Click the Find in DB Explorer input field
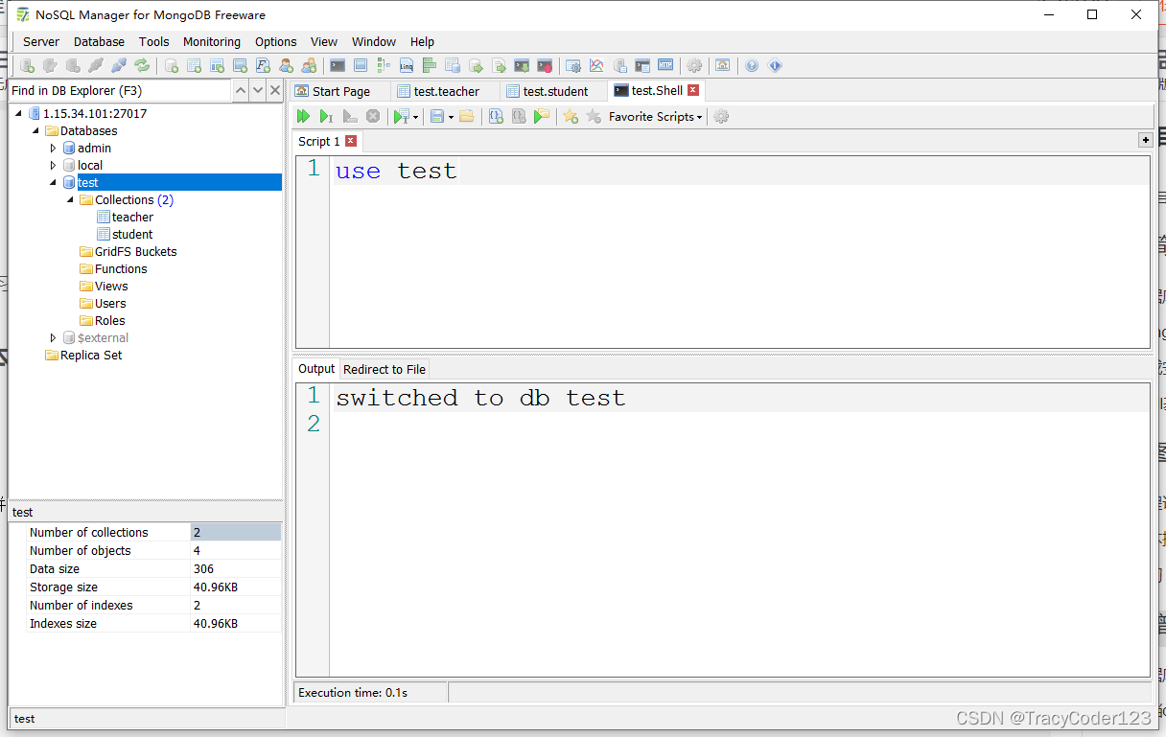This screenshot has width=1166, height=737. [120, 90]
